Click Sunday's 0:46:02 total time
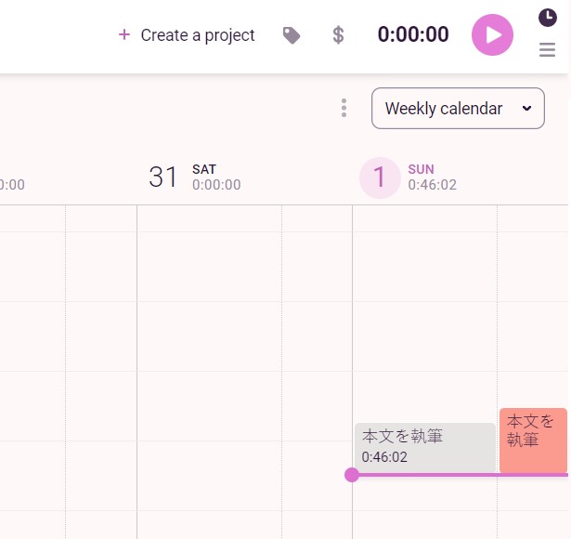The height and width of the screenshot is (539, 571). [x=432, y=185]
